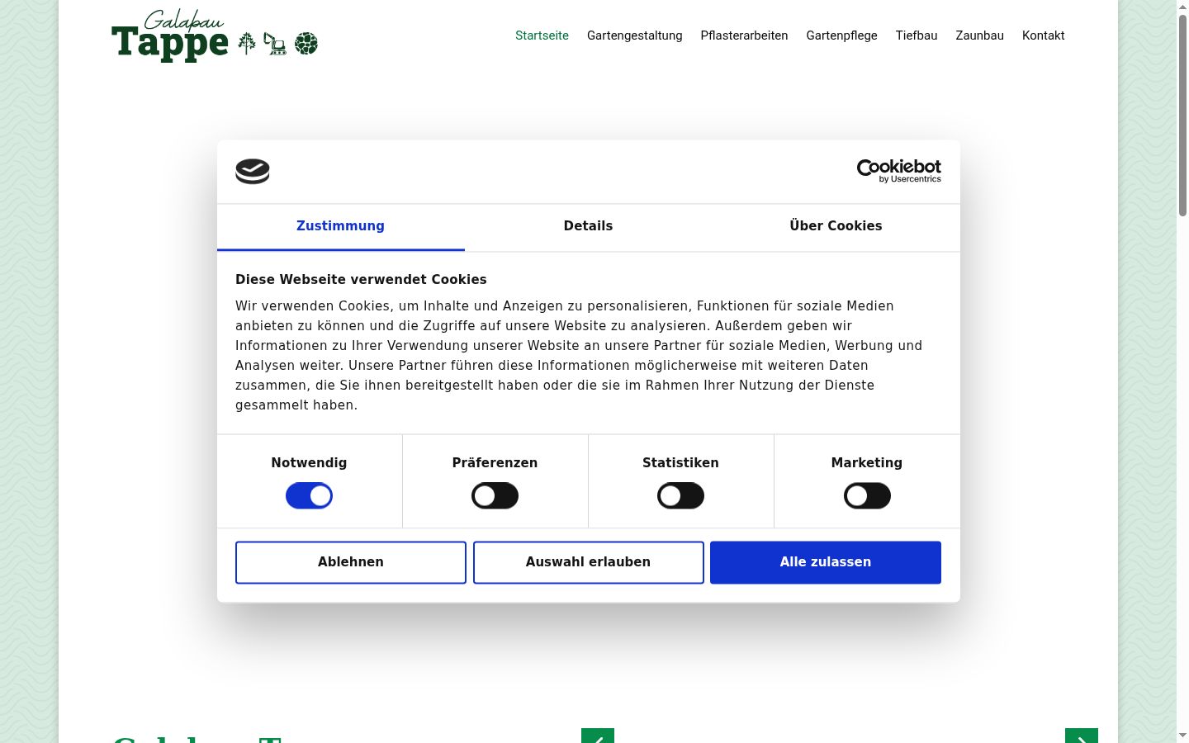Click the Galabau Tappe logo
Image resolution: width=1189 pixels, height=743 pixels.
point(215,36)
